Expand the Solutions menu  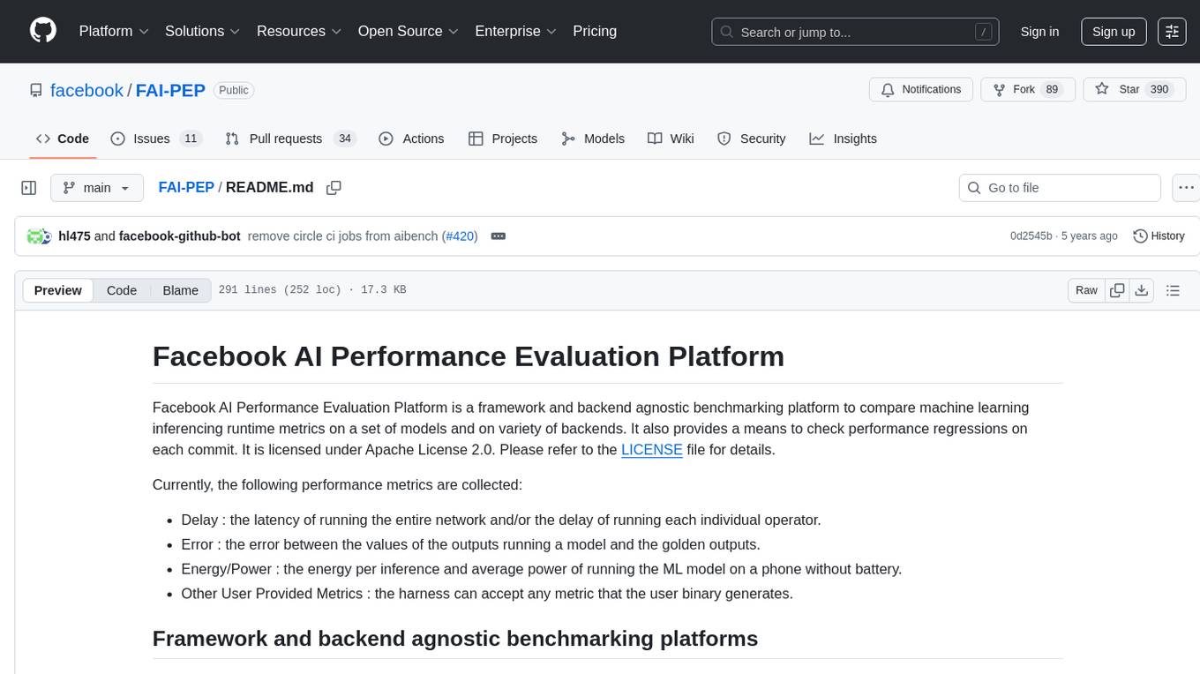[x=203, y=31]
